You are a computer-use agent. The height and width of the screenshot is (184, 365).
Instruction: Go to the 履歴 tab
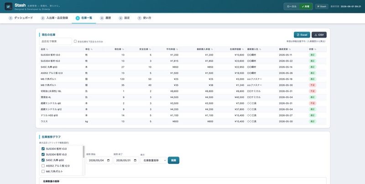click(x=105, y=18)
